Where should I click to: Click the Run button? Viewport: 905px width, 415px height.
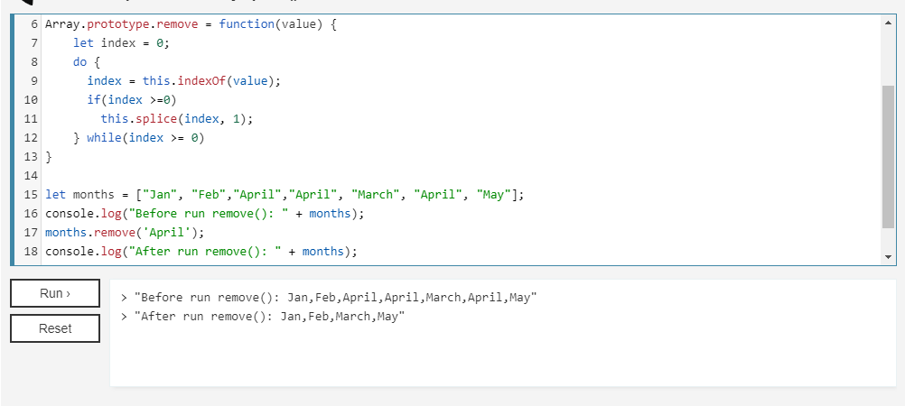55,293
